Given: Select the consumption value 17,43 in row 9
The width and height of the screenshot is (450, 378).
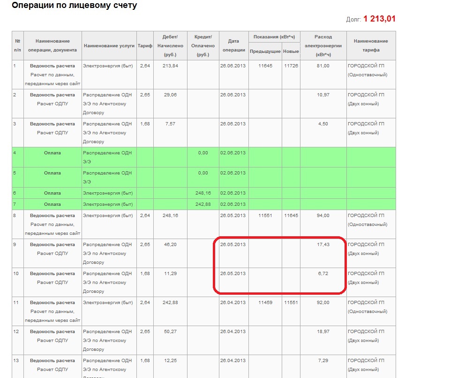Looking at the screenshot, I should point(323,245).
